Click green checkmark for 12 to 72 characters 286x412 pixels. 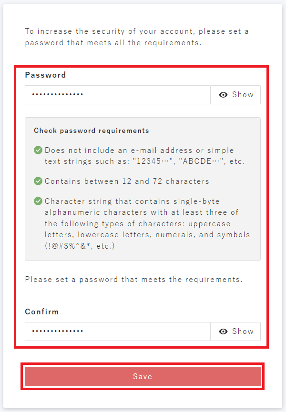click(x=38, y=181)
